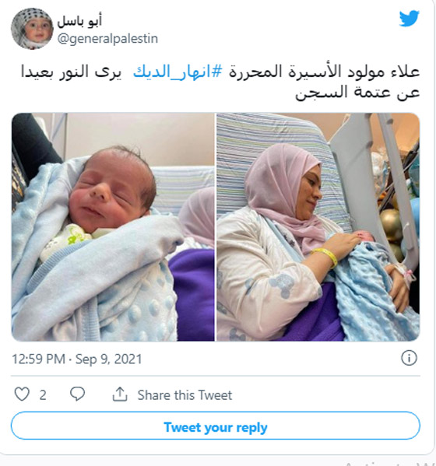Click the like count number 2

pos(43,395)
